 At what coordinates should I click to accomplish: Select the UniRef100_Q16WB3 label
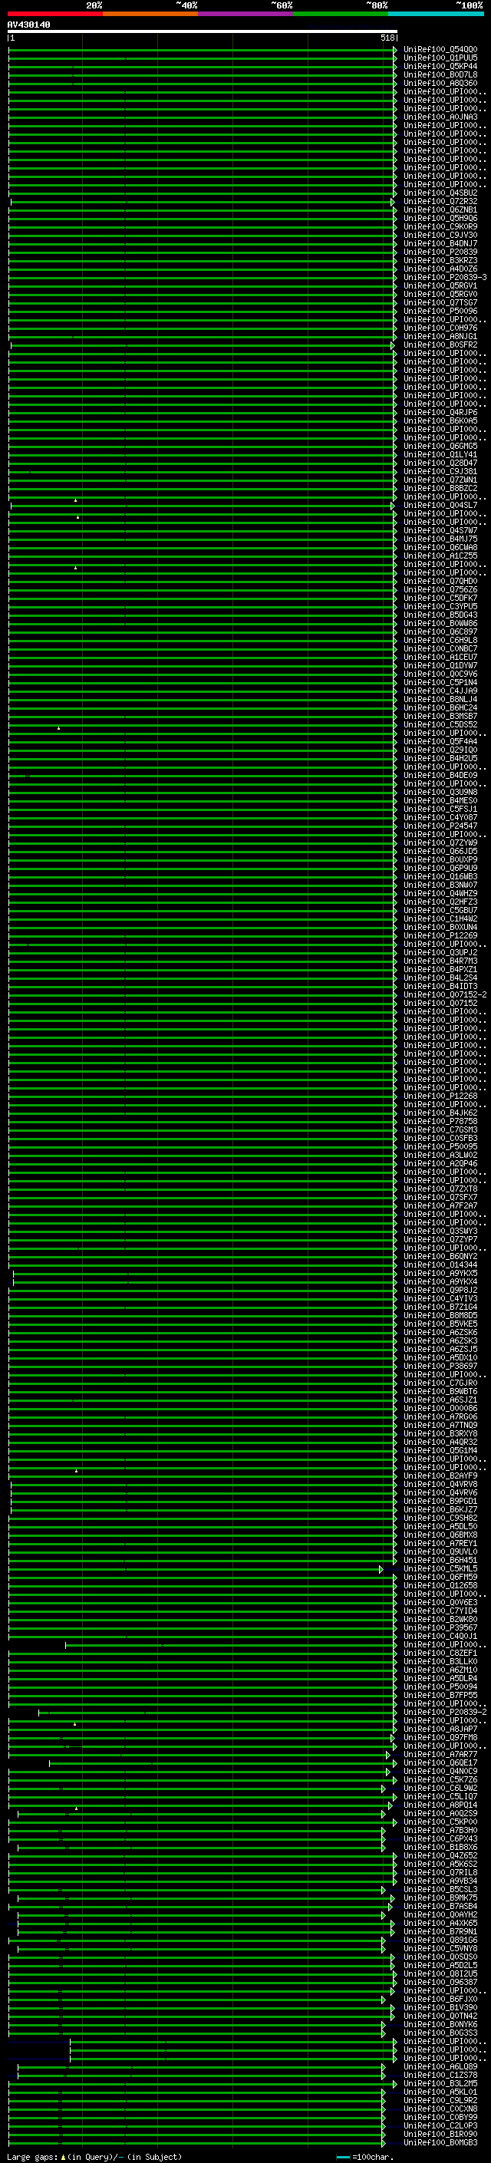point(440,876)
